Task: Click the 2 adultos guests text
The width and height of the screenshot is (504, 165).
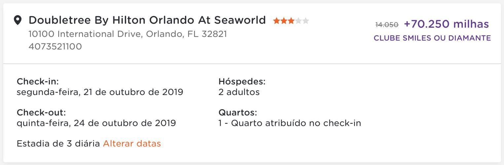Action: click(239, 92)
